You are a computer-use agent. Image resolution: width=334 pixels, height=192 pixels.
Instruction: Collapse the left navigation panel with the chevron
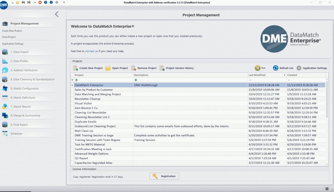coord(57,14)
